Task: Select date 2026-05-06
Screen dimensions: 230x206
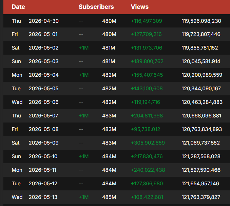Action: coord(43,102)
